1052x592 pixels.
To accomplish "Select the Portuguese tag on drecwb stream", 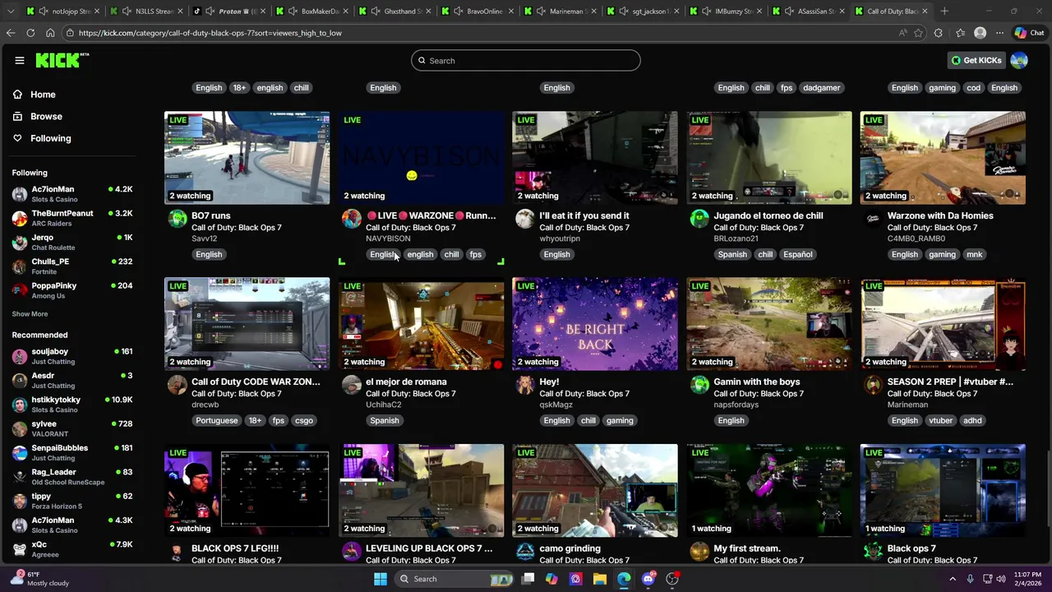I will pos(217,420).
